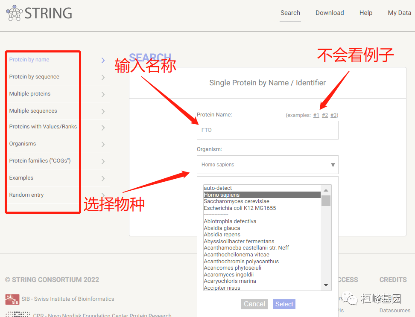Open the Organisms search option
415x317 pixels.
(23, 143)
